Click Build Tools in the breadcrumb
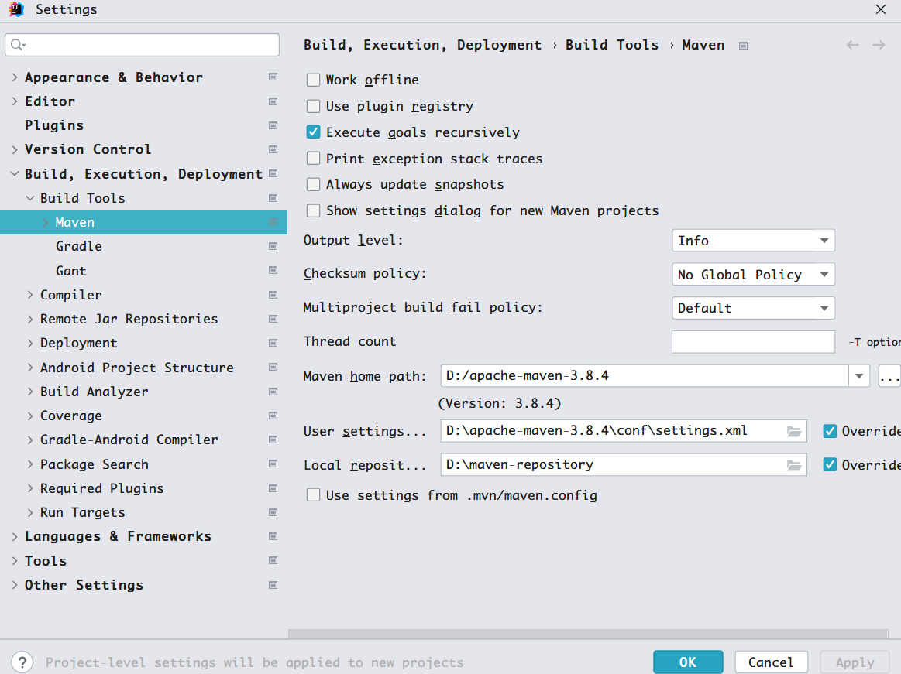Image resolution: width=901 pixels, height=674 pixels. [x=612, y=45]
